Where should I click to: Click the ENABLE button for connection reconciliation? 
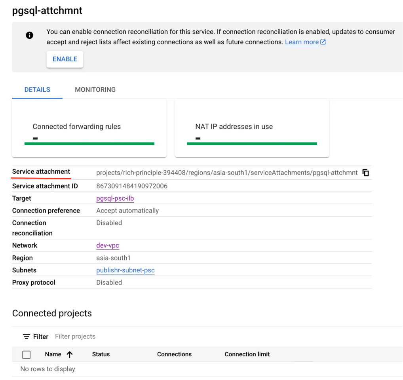click(x=65, y=59)
